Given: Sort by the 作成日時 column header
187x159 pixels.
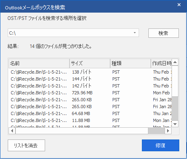Looking at the screenshot, I should point(161,63).
